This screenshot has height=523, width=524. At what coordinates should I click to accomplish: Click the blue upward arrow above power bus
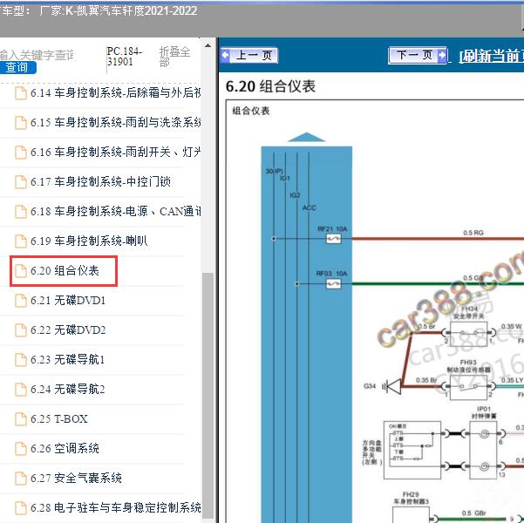(306, 137)
